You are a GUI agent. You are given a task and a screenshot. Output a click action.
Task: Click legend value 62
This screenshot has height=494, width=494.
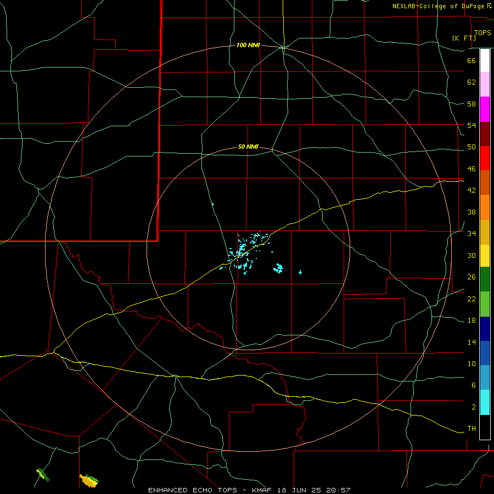click(x=471, y=82)
